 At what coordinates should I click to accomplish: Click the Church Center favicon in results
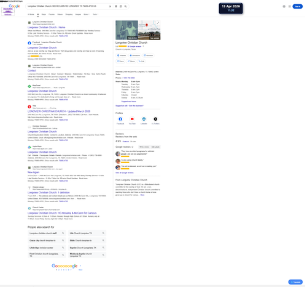(29, 208)
